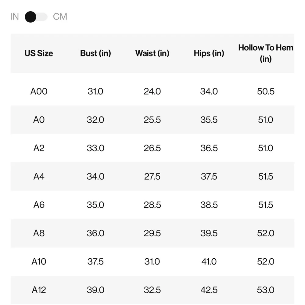Toggle the IN/CM unit switch
The width and height of the screenshot is (305, 305).
point(36,17)
